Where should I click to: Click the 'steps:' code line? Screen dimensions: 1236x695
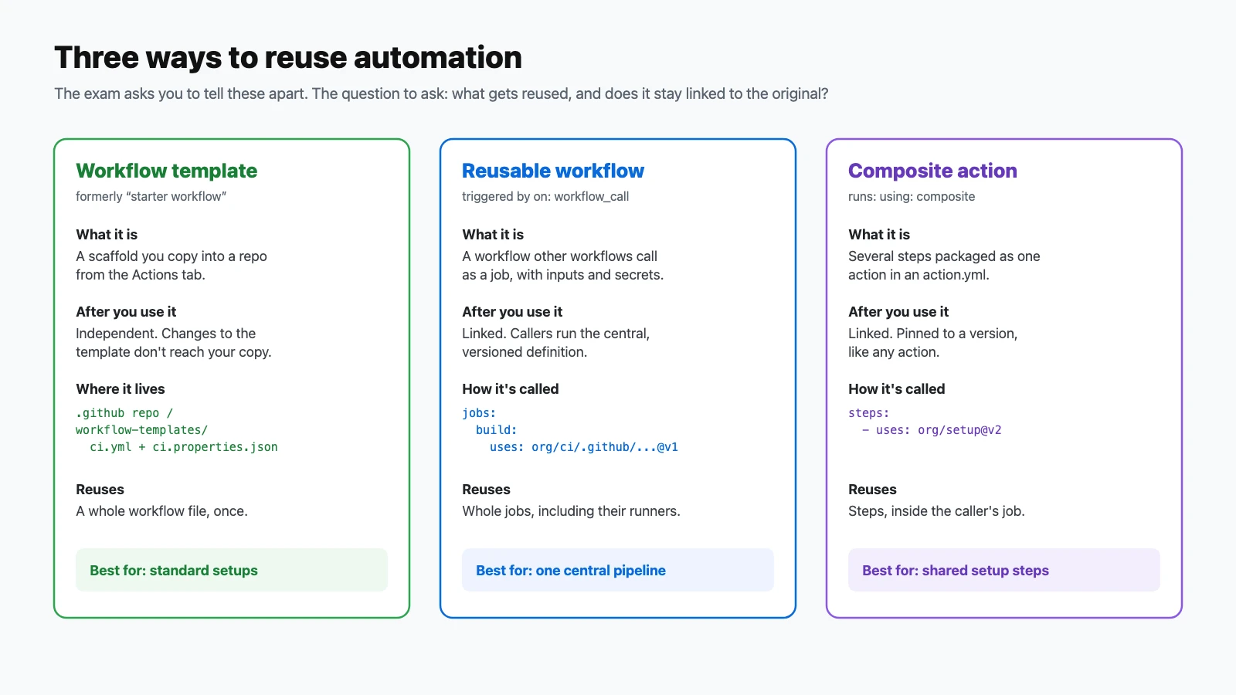pyautogui.click(x=869, y=413)
